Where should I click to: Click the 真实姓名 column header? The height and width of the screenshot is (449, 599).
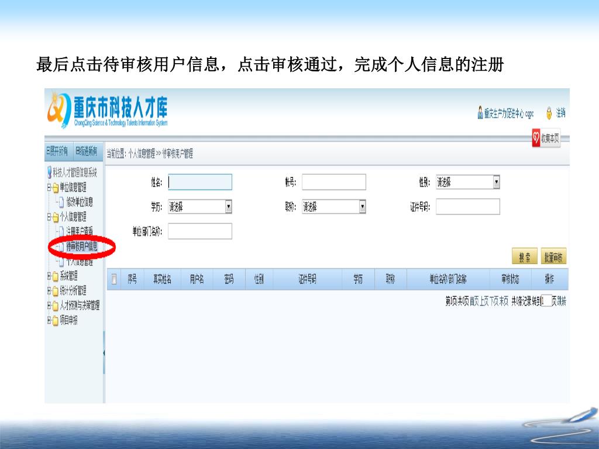tap(162, 279)
